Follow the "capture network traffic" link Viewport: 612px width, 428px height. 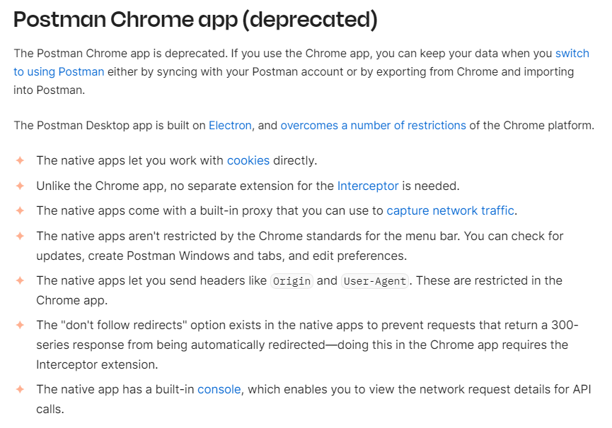[450, 210]
